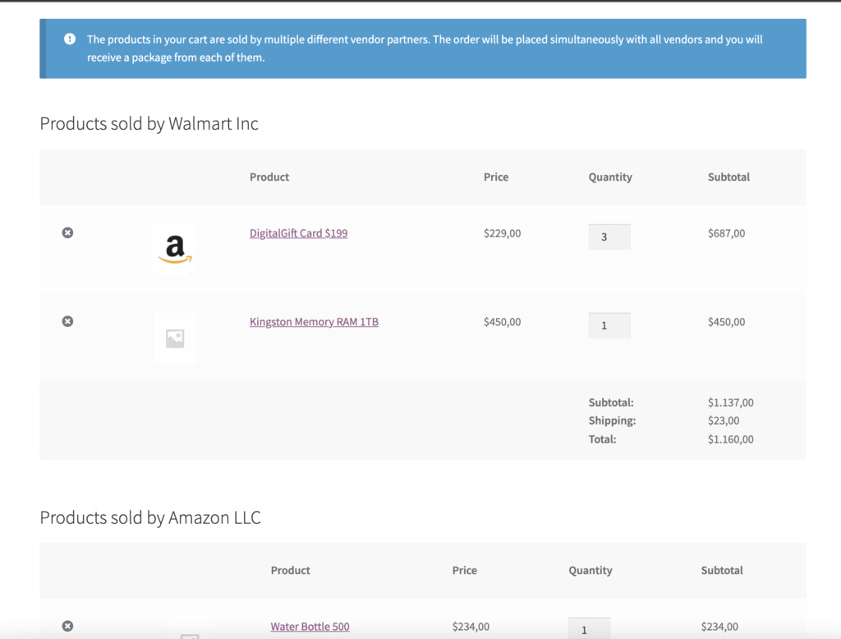The image size is (841, 639).
Task: Click the Product column header in Amazon table
Action: coord(290,570)
